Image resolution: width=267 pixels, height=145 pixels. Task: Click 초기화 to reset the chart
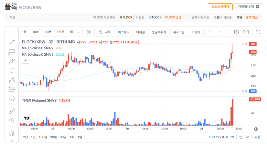coord(196,32)
